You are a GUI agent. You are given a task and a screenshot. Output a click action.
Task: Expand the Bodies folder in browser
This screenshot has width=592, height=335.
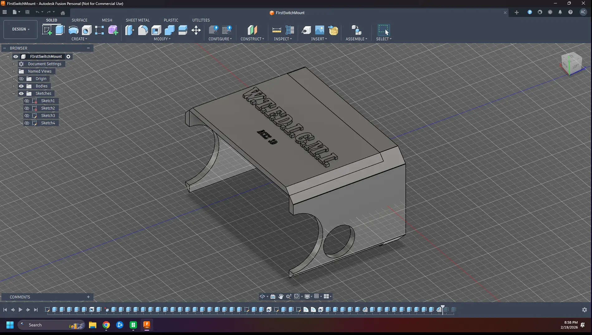click(x=13, y=86)
